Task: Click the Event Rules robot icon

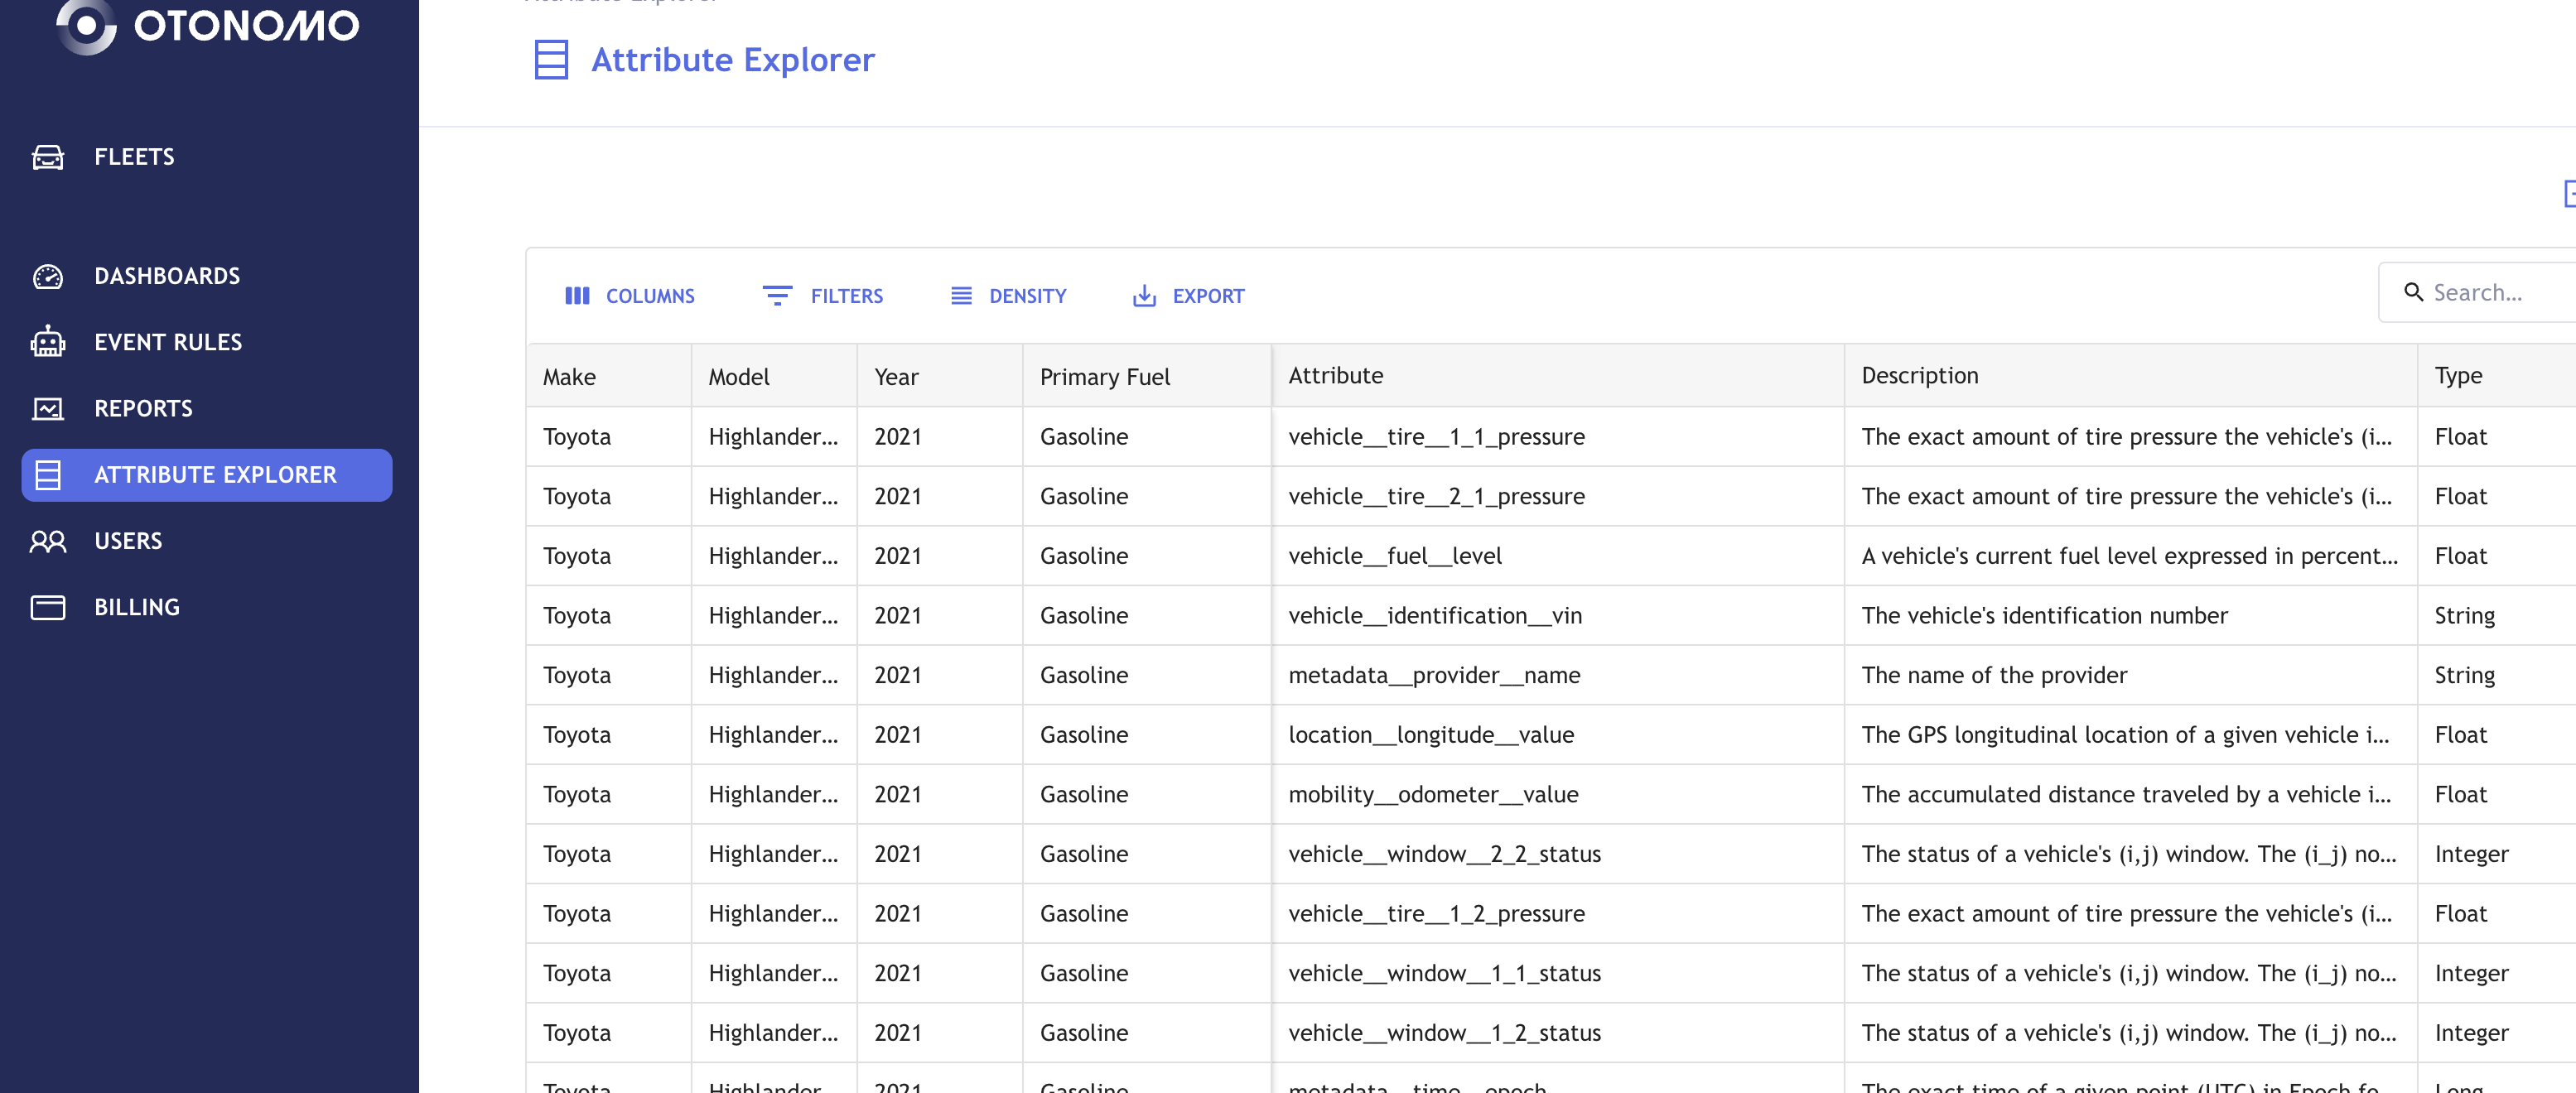Action: tap(48, 342)
